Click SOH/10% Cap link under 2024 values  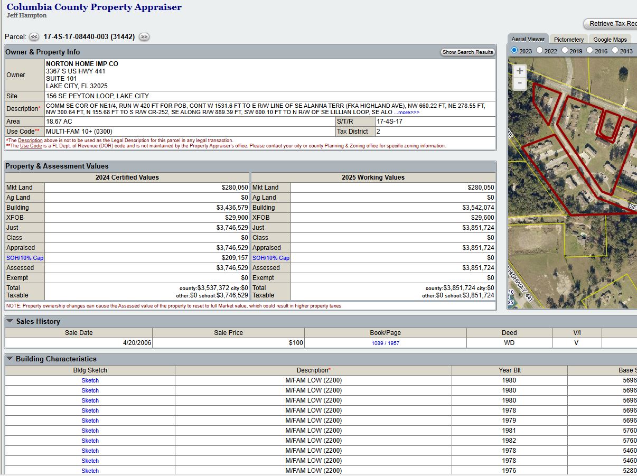pyautogui.click(x=24, y=258)
